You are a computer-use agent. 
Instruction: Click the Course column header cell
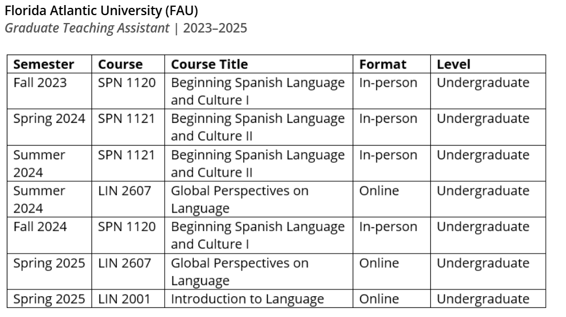(128, 64)
